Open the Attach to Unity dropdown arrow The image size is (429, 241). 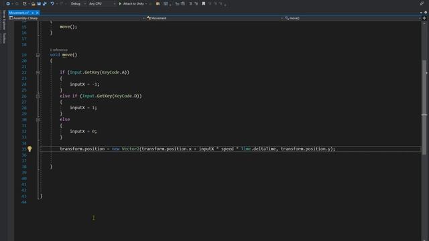(x=146, y=4)
